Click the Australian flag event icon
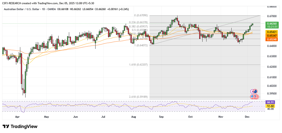Viewport: 282px width, 133px height. [255, 91]
